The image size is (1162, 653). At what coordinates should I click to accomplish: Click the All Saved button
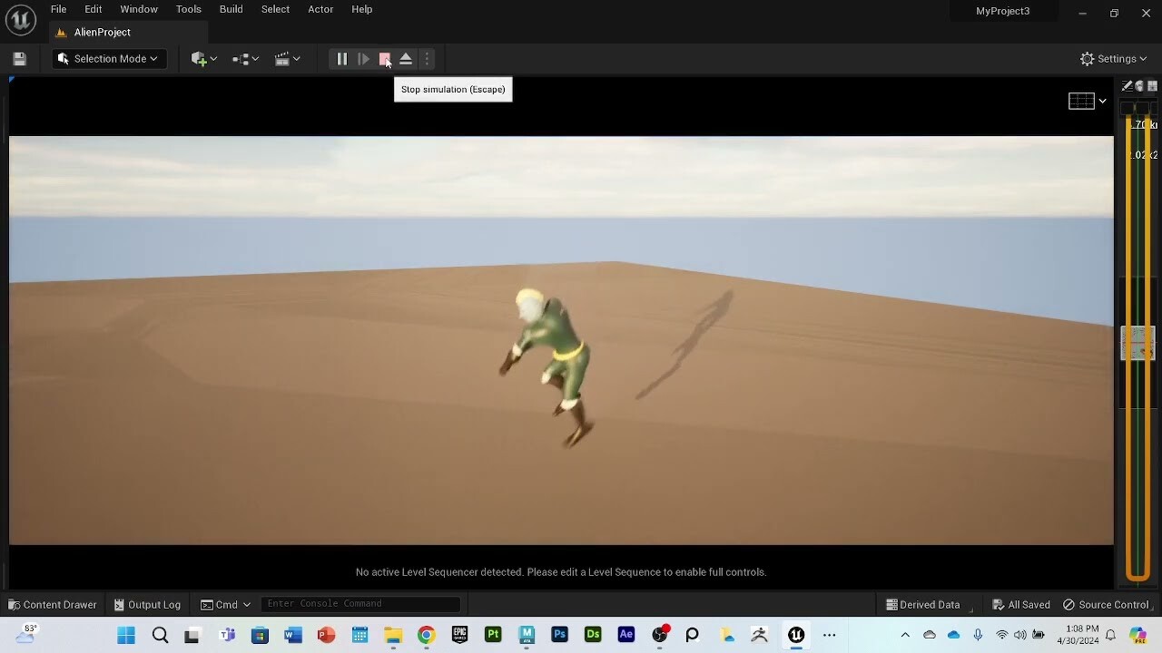pos(1020,604)
